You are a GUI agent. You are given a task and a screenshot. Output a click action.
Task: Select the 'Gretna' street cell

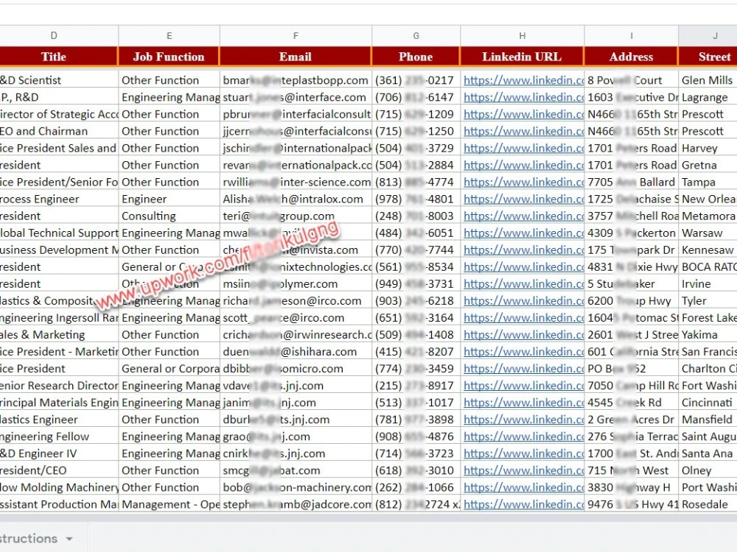(708, 165)
